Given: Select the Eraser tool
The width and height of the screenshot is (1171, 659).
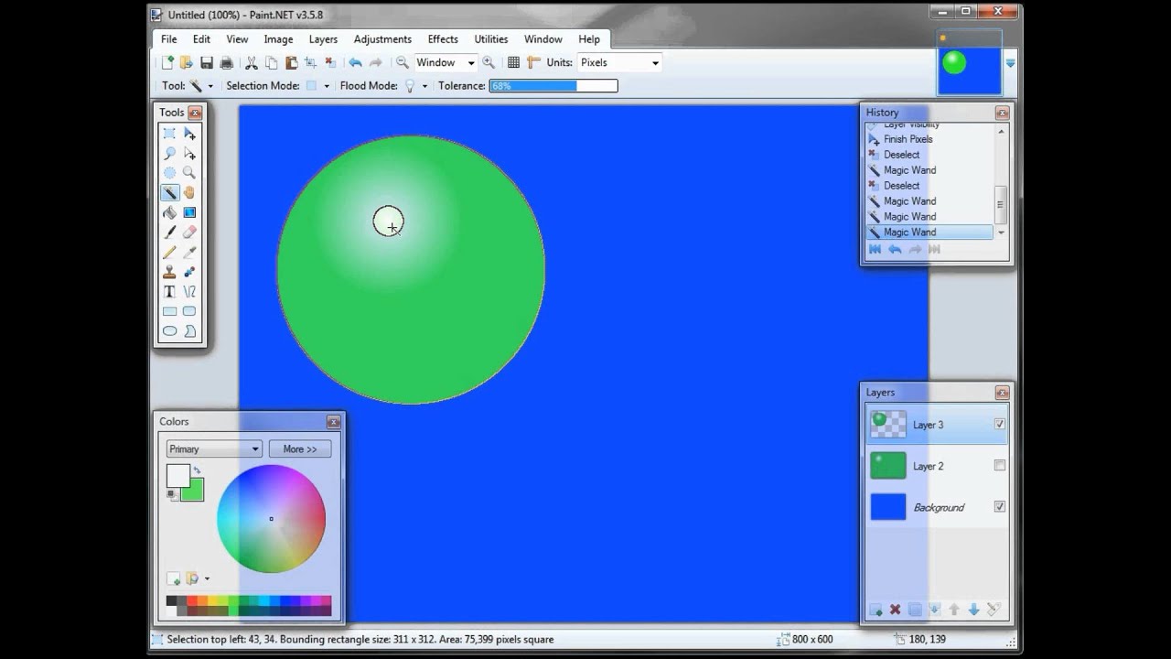Looking at the screenshot, I should [189, 232].
